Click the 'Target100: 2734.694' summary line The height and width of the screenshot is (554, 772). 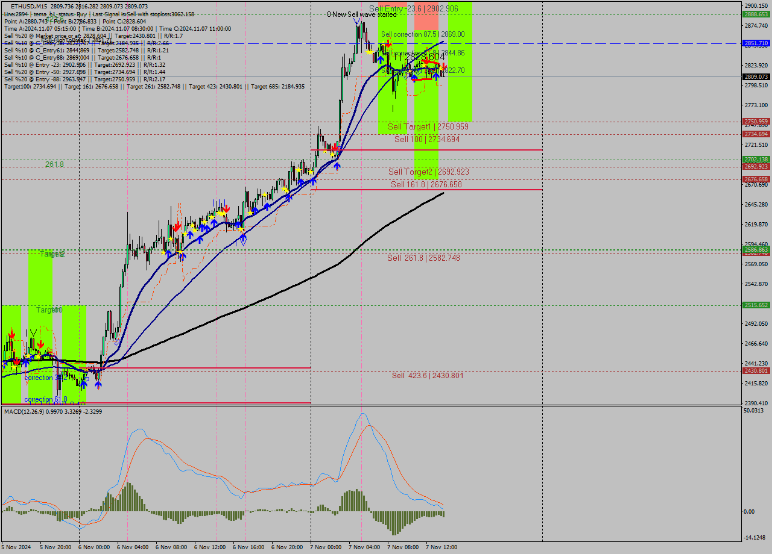[154, 86]
